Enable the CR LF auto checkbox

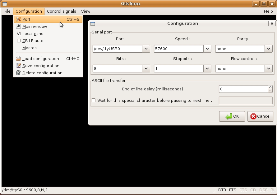(x=19, y=41)
